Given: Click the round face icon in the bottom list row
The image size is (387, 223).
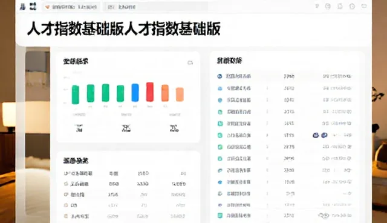Looking at the screenshot, I should click(x=326, y=216).
